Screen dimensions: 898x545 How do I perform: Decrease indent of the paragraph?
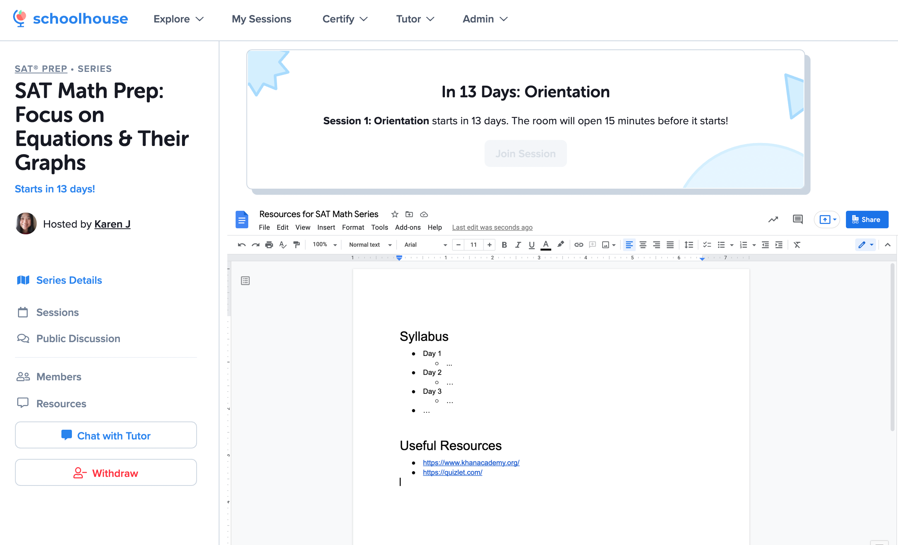765,245
